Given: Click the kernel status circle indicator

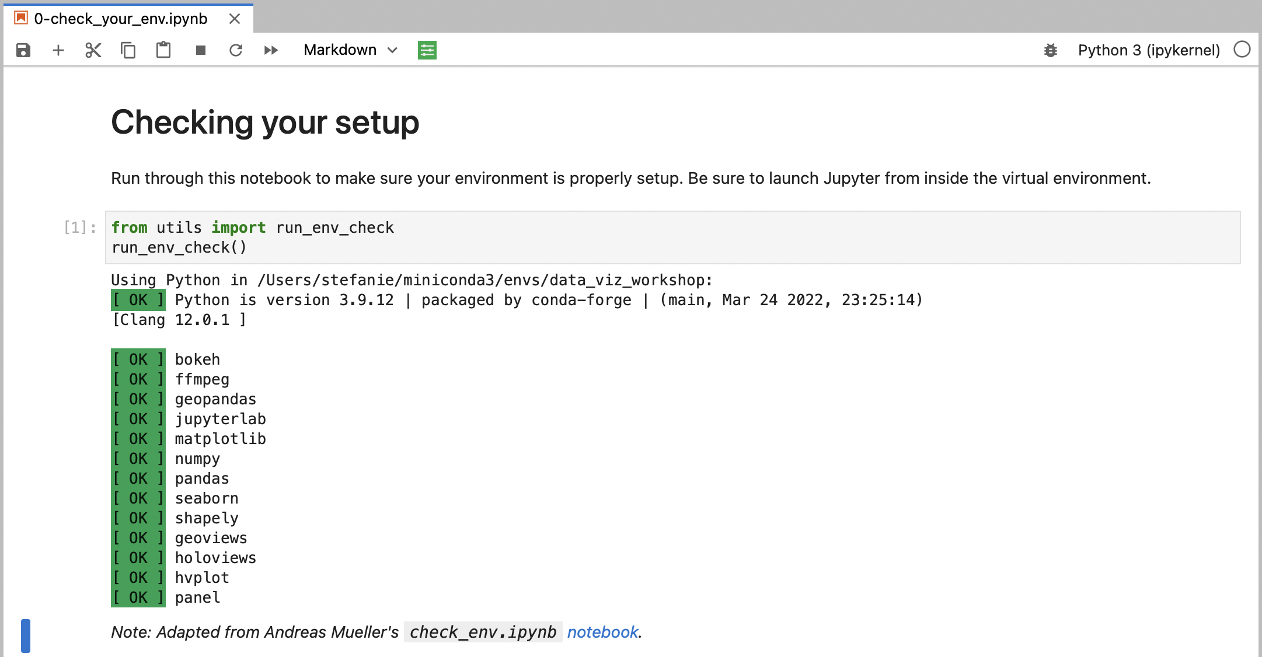Looking at the screenshot, I should click(x=1242, y=50).
